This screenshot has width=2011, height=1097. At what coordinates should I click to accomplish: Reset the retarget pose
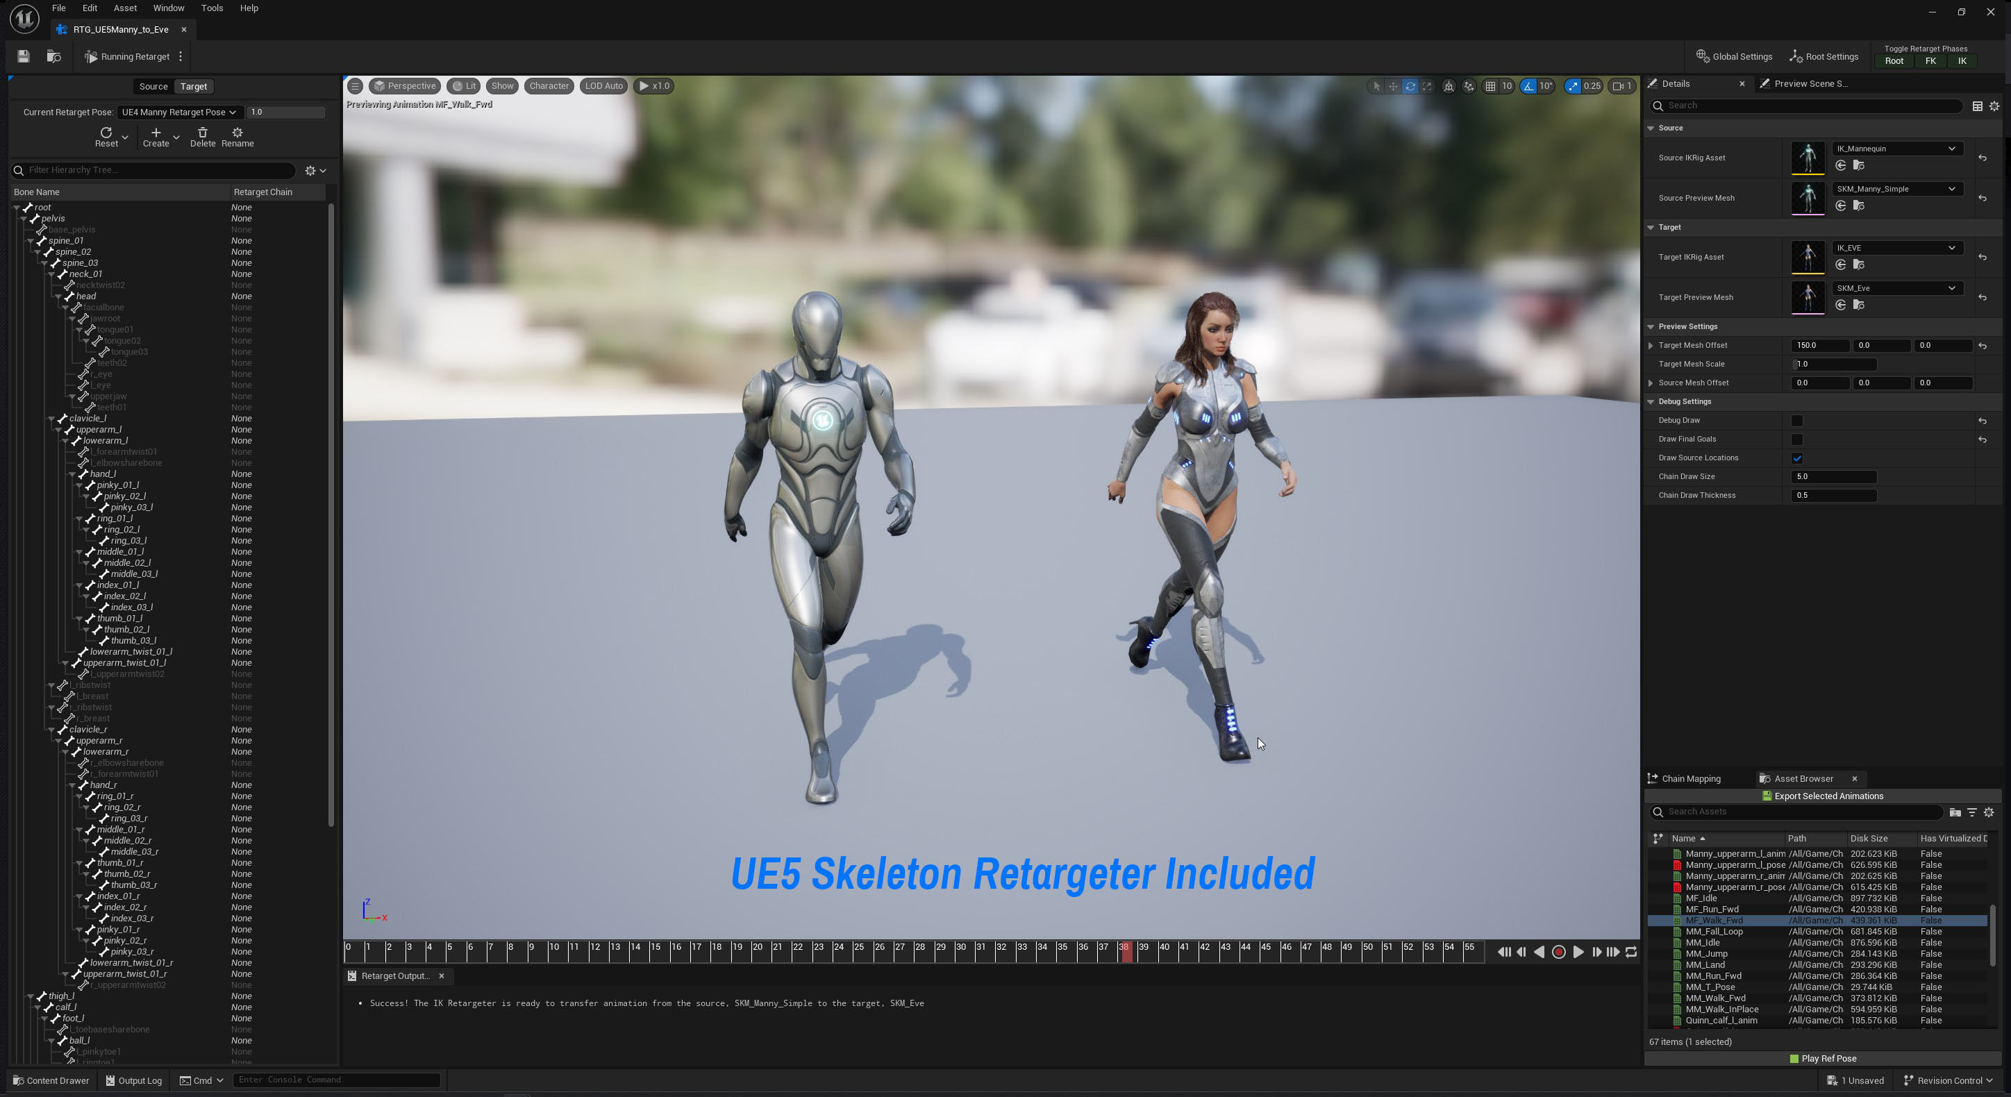pyautogui.click(x=106, y=137)
